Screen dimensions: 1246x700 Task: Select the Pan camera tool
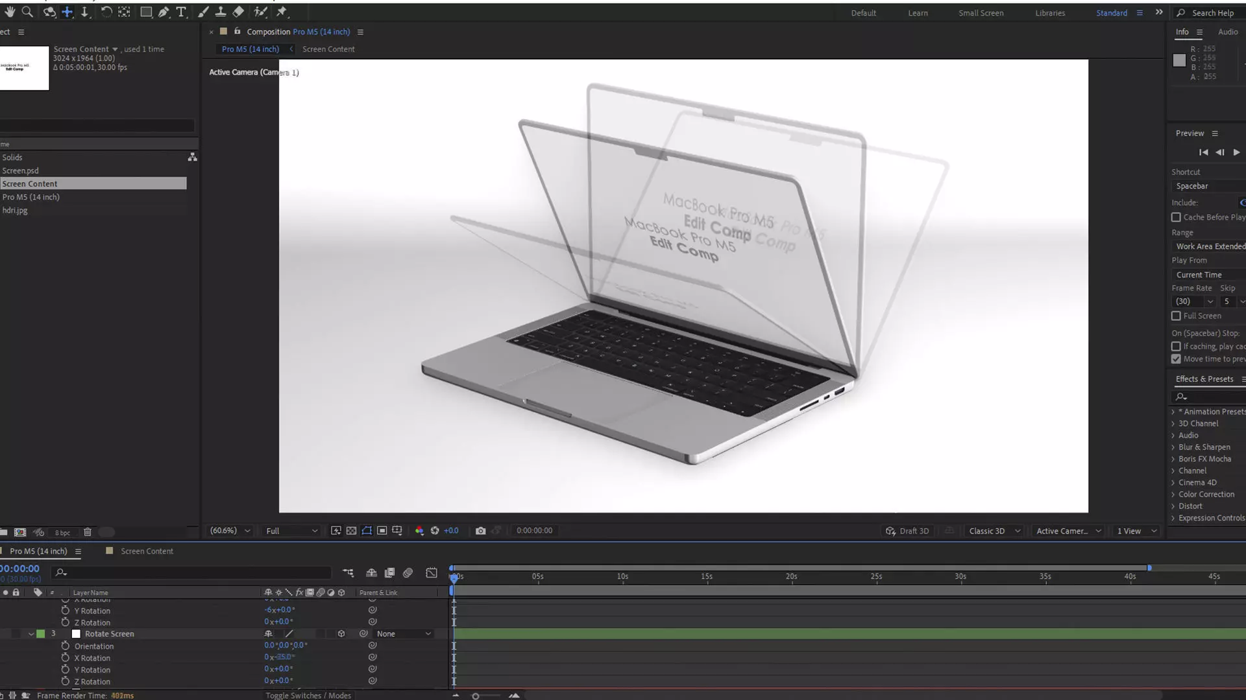tap(67, 12)
